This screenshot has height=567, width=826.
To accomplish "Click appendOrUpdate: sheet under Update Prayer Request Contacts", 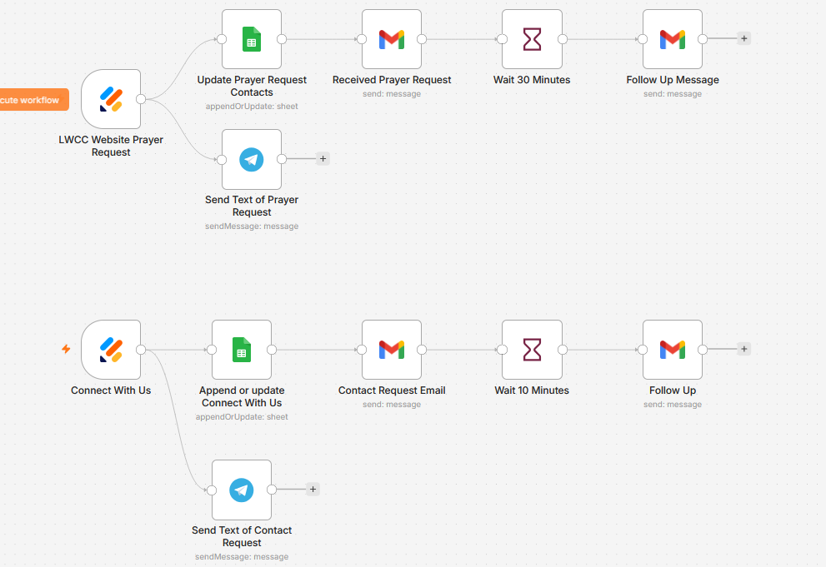I will coord(252,107).
